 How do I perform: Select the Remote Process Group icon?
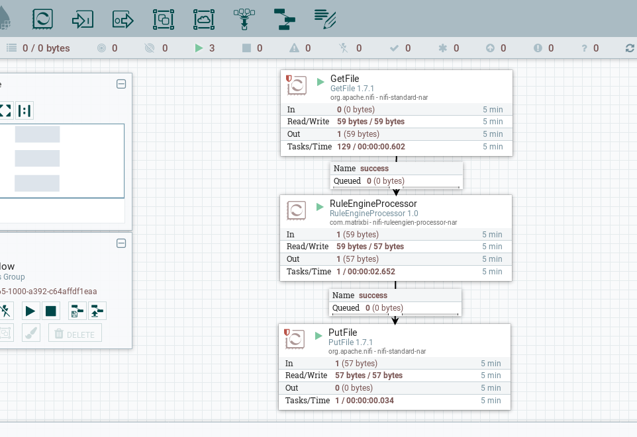tap(204, 19)
